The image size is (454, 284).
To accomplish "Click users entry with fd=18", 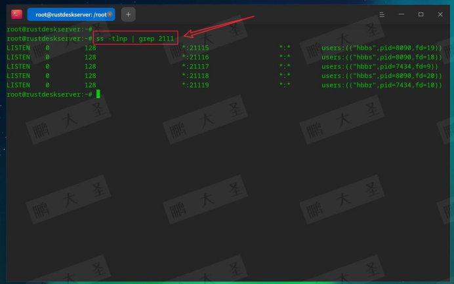I will 382,57.
